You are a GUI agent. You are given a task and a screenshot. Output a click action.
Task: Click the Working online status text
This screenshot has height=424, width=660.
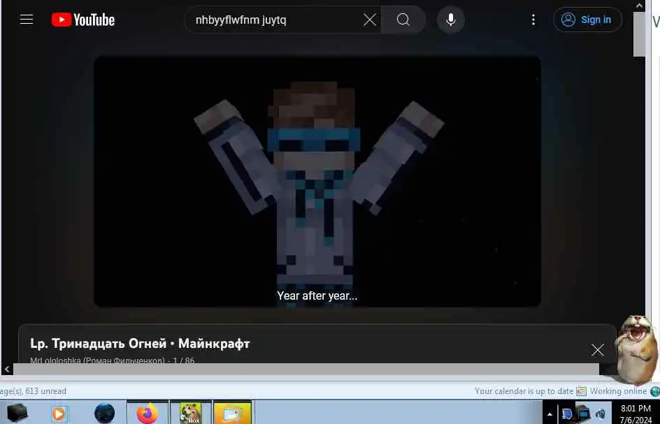point(618,391)
